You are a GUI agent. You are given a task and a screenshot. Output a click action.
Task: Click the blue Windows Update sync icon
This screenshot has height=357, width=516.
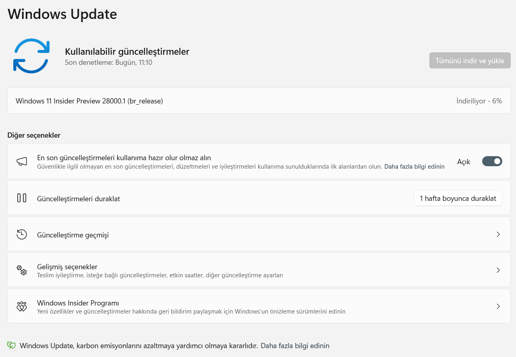(31, 56)
